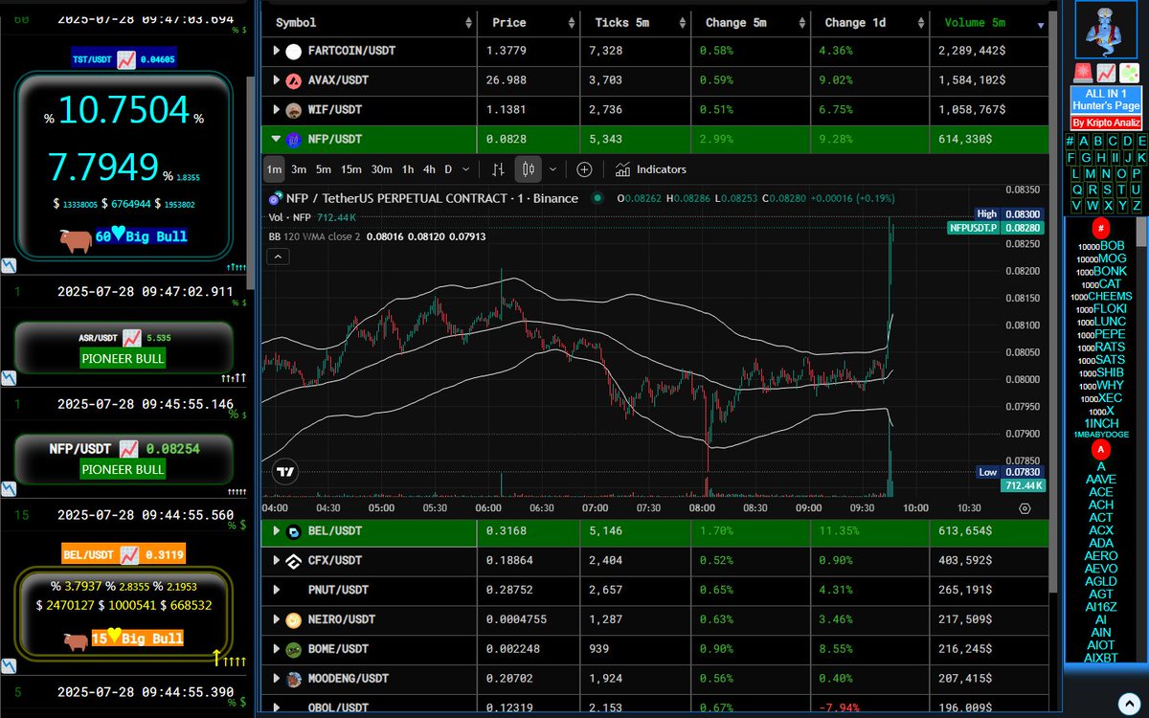Switch to the 1h timeframe
This screenshot has height=718, width=1149.
click(408, 169)
